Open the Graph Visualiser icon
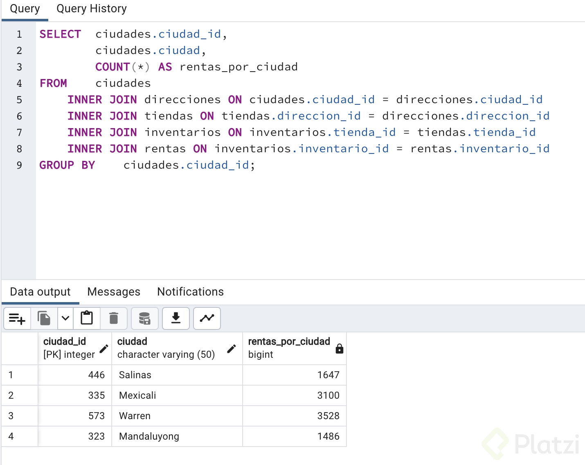Image resolution: width=585 pixels, height=465 pixels. coord(207,318)
